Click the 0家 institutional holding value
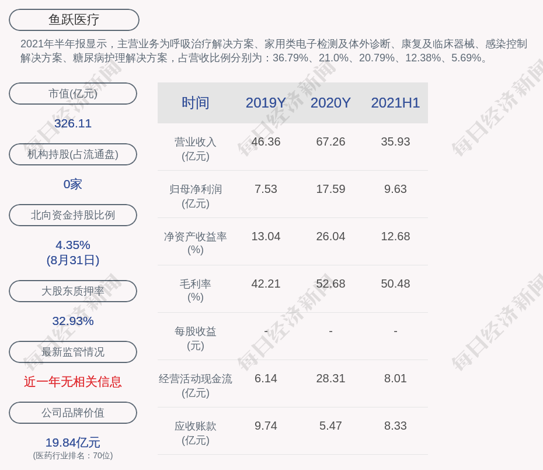The height and width of the screenshot is (470, 543). click(x=73, y=184)
